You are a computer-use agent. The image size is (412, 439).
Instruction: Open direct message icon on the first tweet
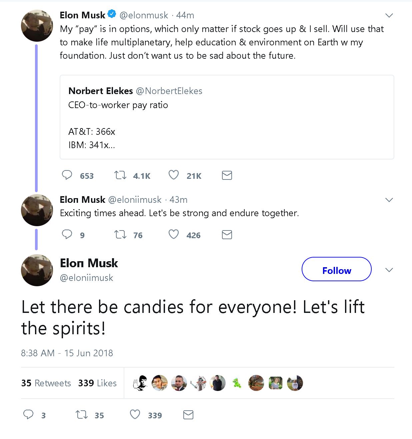(x=227, y=175)
